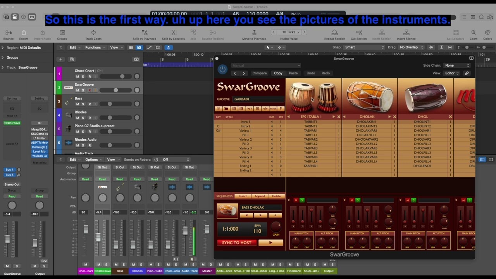Click the Export toolbar icon

(x=24, y=33)
